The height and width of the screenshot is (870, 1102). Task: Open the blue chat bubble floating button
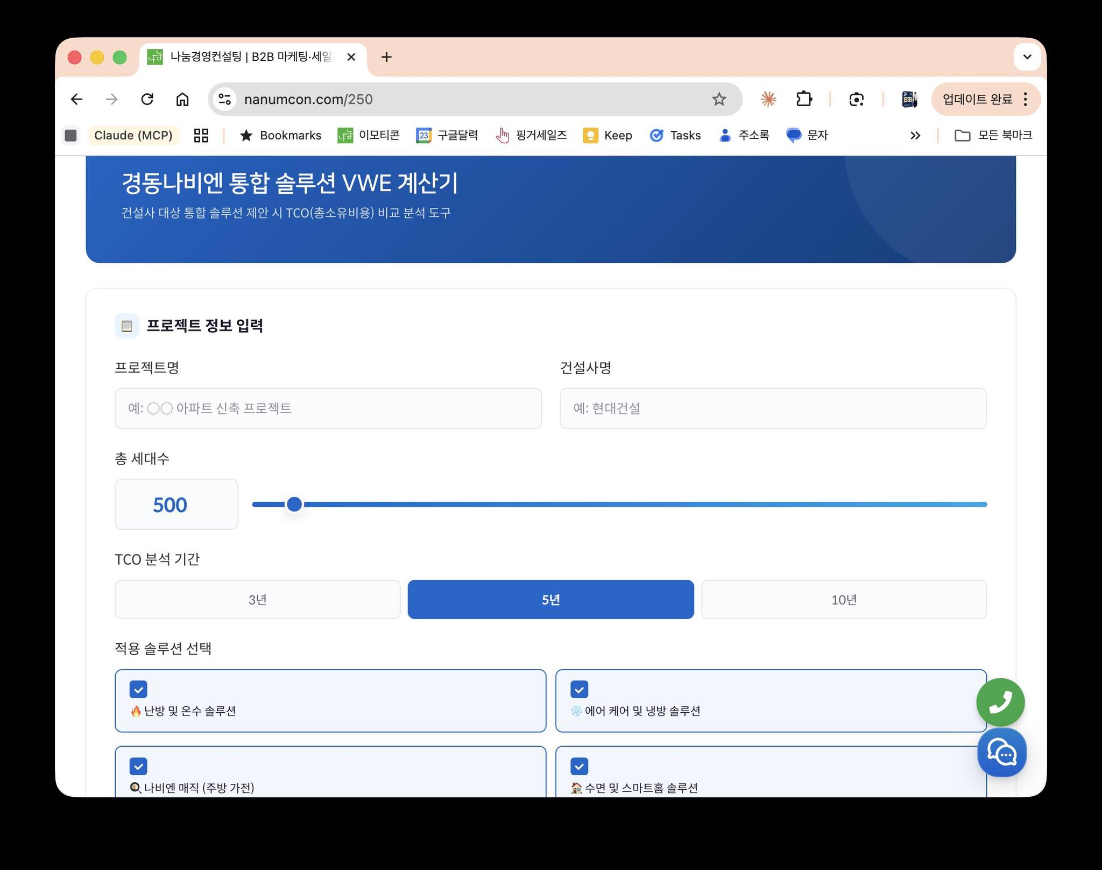(1001, 753)
